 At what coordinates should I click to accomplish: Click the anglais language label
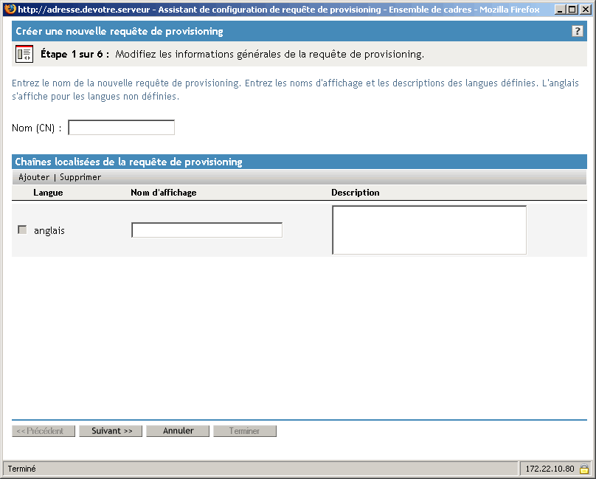pos(49,230)
